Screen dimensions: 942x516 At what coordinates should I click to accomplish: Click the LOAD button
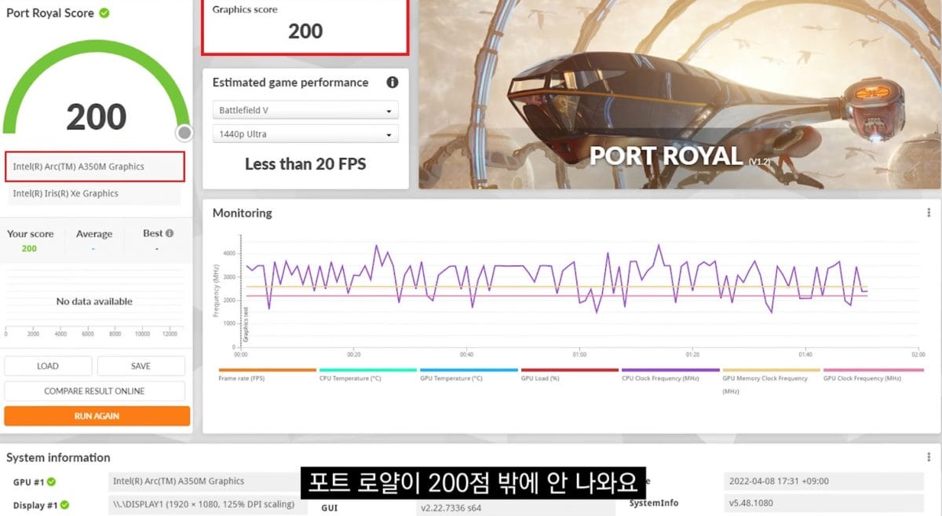pos(48,366)
